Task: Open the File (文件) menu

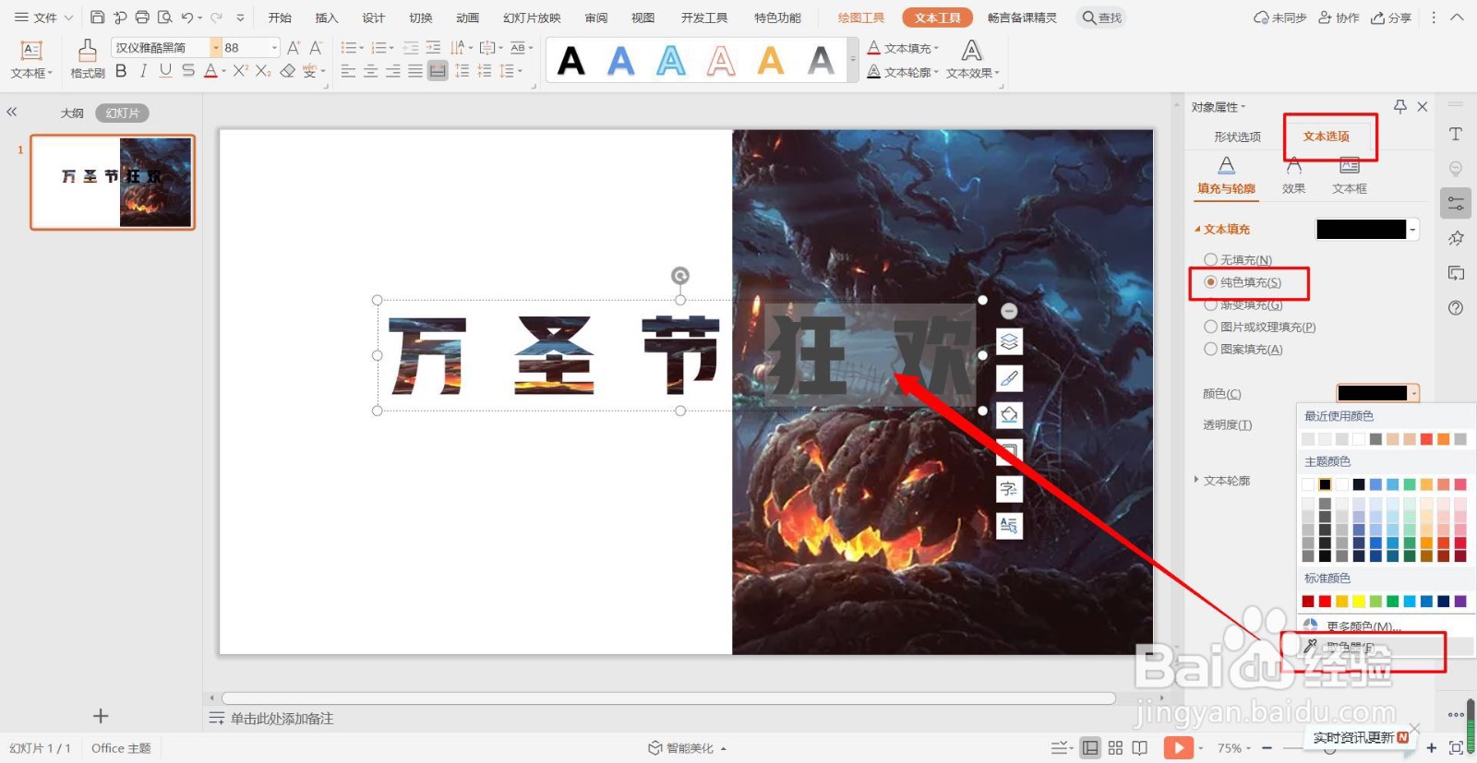Action: pos(42,18)
